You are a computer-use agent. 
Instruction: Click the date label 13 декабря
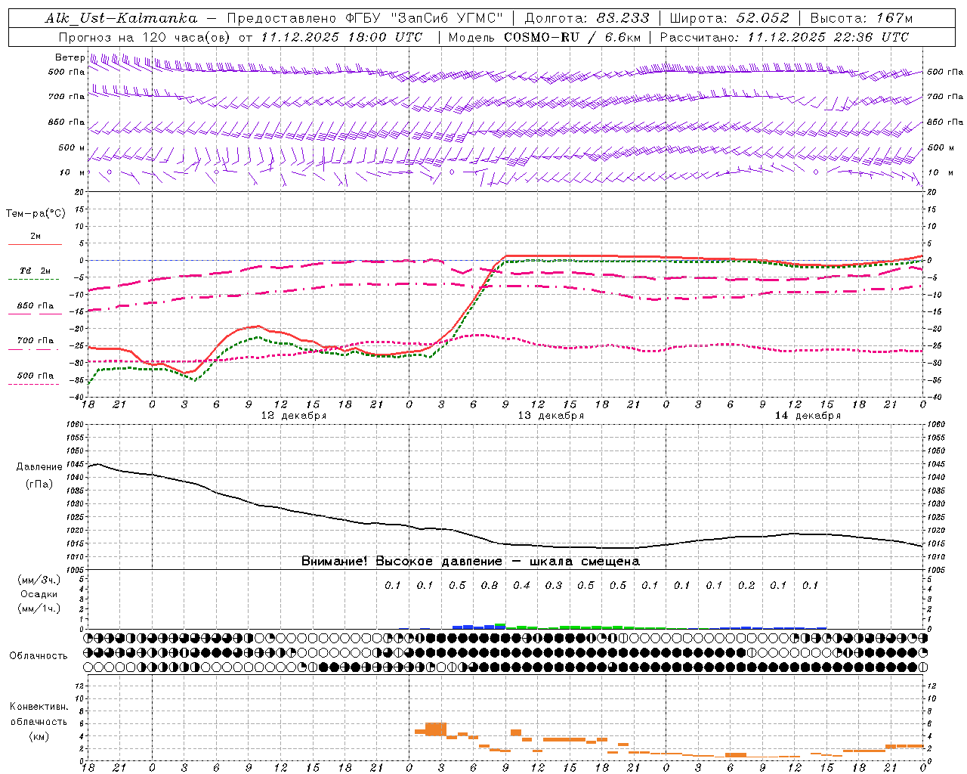coord(551,416)
